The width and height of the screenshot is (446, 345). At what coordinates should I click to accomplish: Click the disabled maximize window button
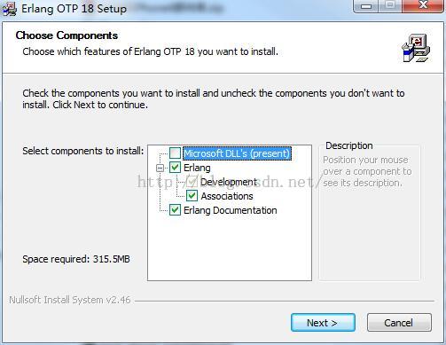tap(390, 6)
